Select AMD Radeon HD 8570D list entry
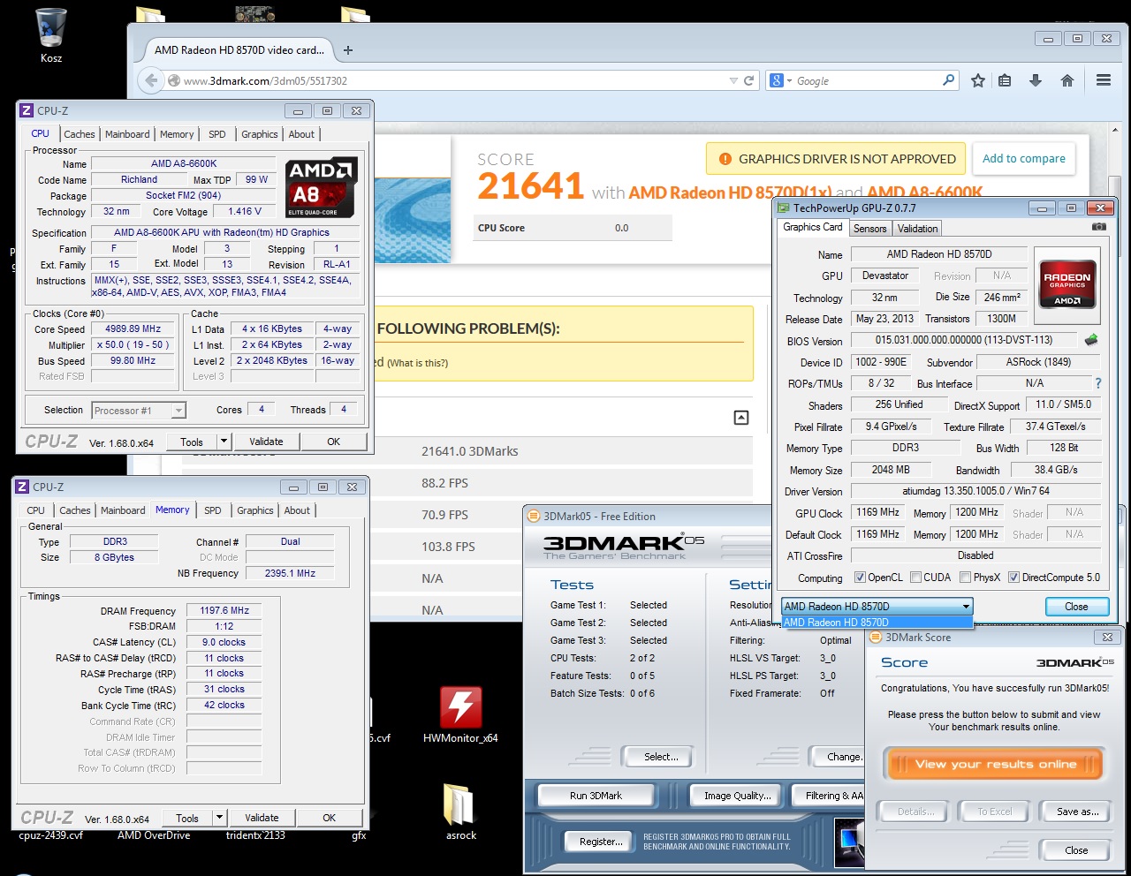 click(877, 623)
